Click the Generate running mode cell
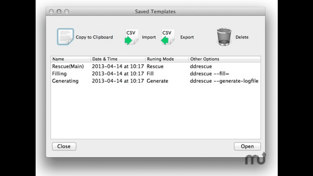 [x=157, y=81]
